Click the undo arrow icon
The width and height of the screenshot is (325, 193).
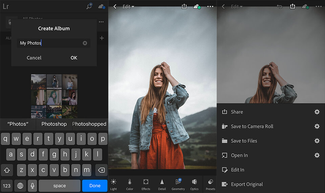[280, 6]
